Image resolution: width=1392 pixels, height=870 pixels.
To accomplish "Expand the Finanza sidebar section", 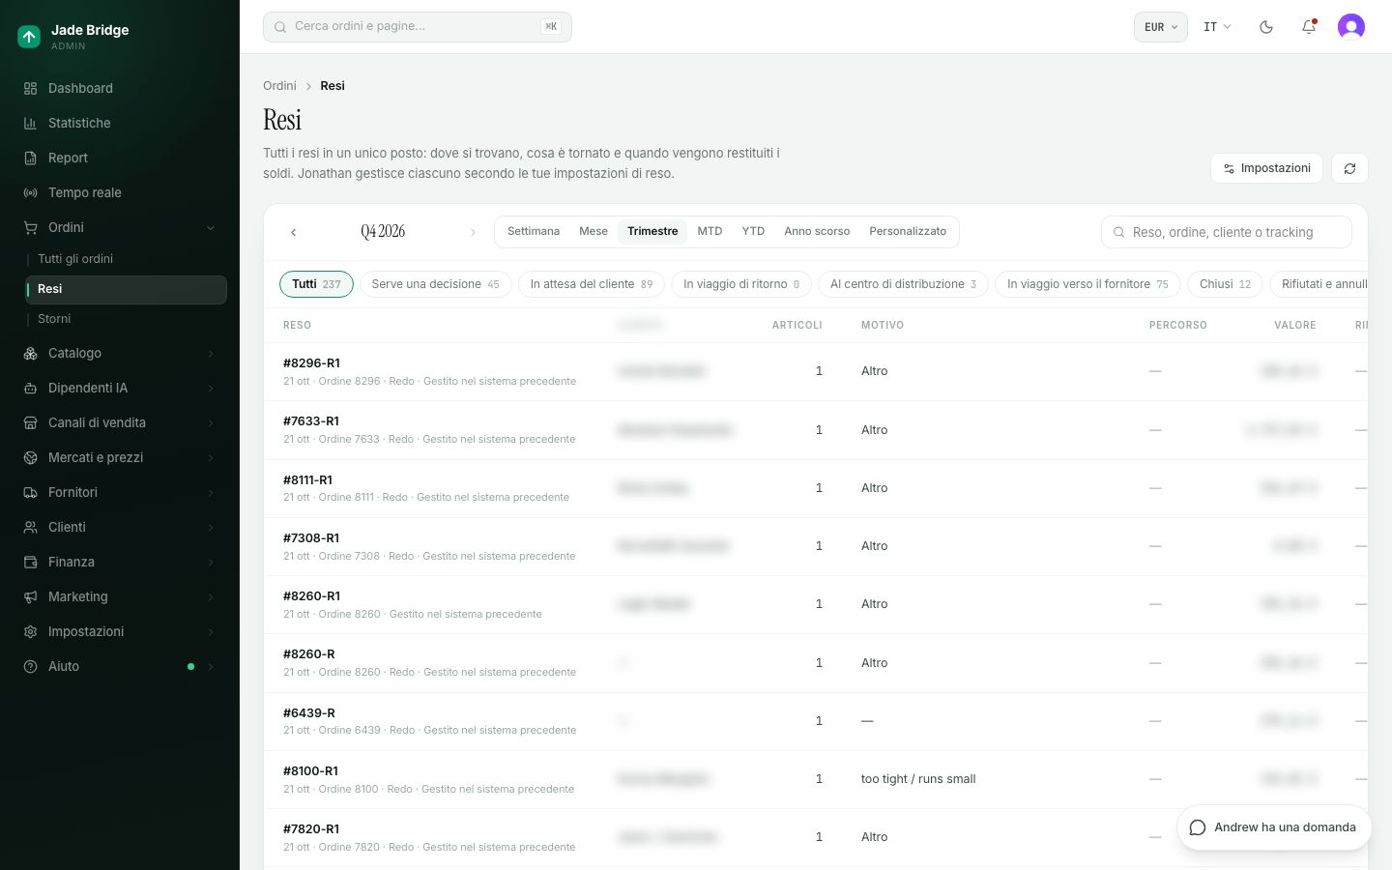I will pyautogui.click(x=120, y=562).
